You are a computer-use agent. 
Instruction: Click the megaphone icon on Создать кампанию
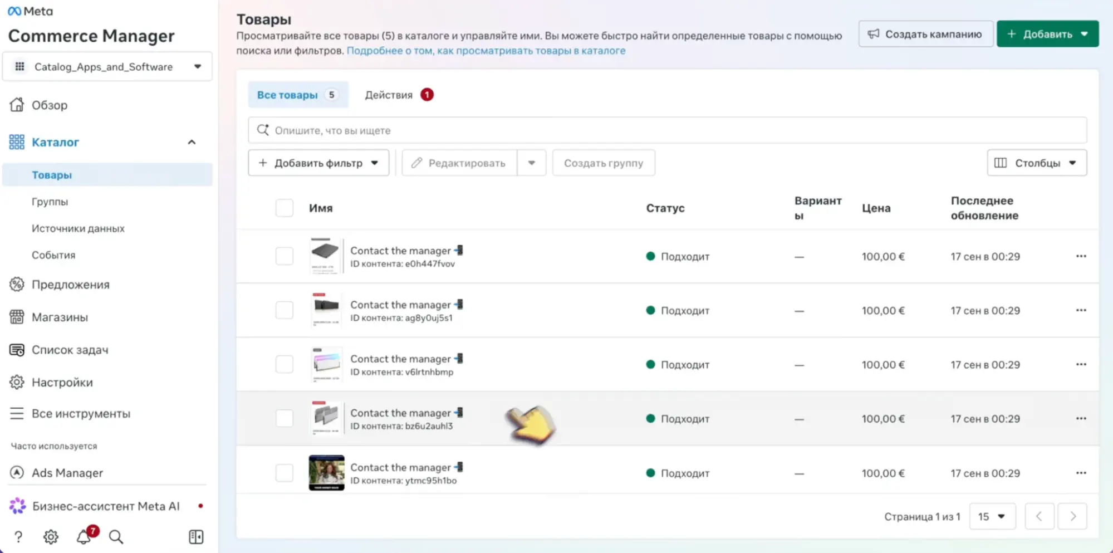pos(874,34)
